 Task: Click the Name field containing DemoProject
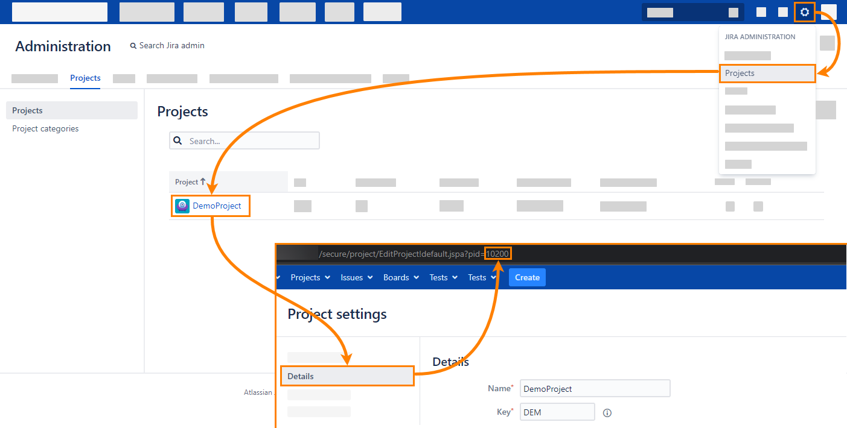[595, 389]
